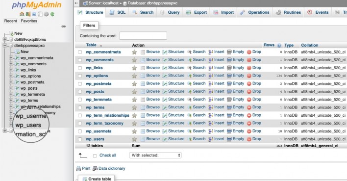Reload navigation panel green icon
Image resolution: width=347 pixels, height=181 pixels.
click(52, 14)
